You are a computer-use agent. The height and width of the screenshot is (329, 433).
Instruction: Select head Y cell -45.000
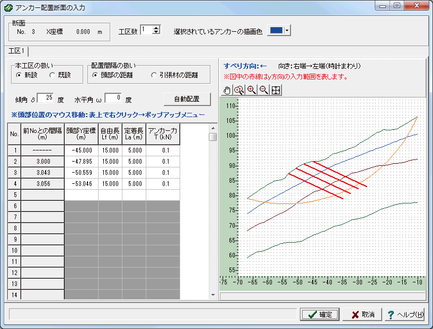point(82,150)
